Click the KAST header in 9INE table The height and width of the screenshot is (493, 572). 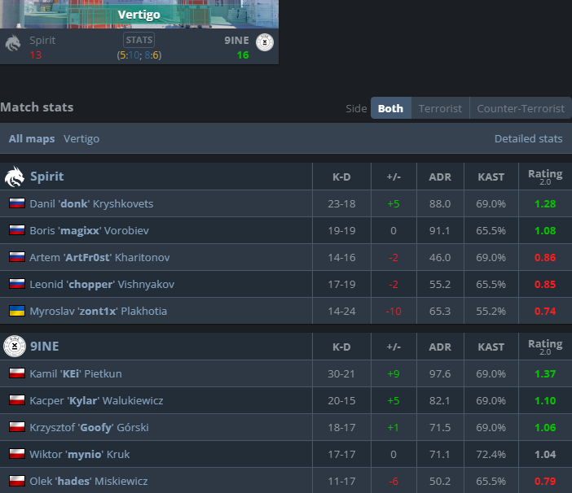[491, 347]
